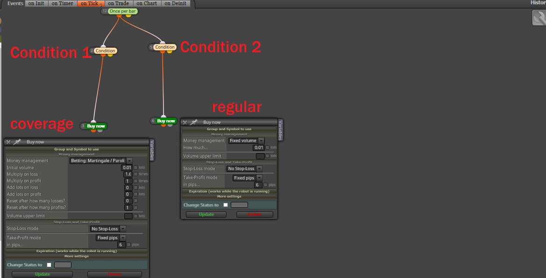Screen dimensions: 546x278
Task: Expand left panel More settings section
Action: [x=77, y=257]
